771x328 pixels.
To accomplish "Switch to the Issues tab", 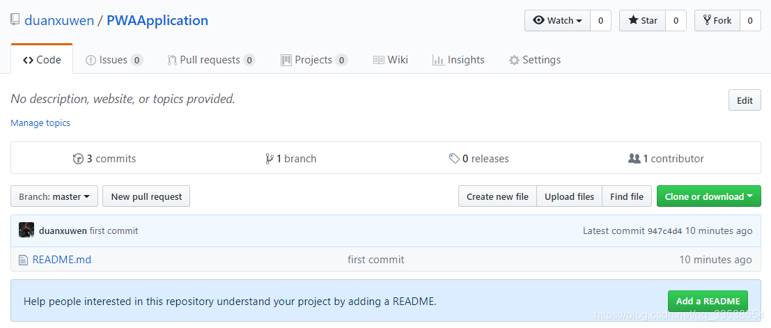I will (x=114, y=60).
